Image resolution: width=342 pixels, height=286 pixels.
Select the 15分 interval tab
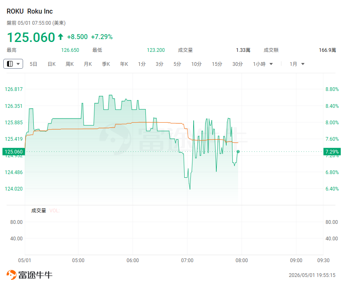(217, 64)
